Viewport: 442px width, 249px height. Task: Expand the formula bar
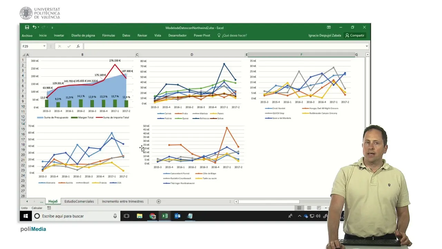(367, 46)
